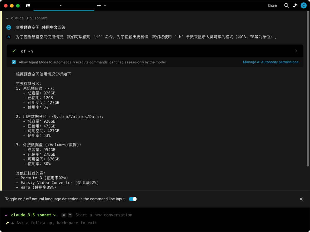
Task: Click the df -h command text
Action: (27, 51)
